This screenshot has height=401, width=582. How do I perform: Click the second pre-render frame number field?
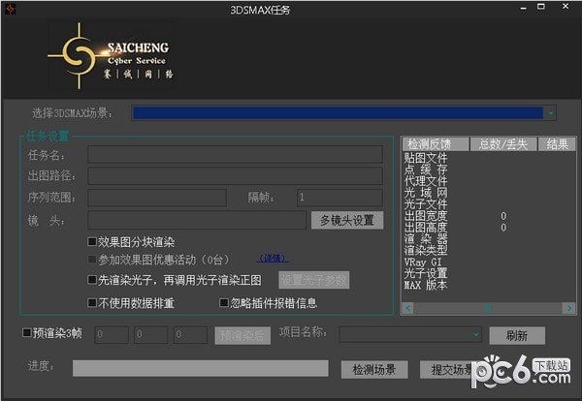150,335
